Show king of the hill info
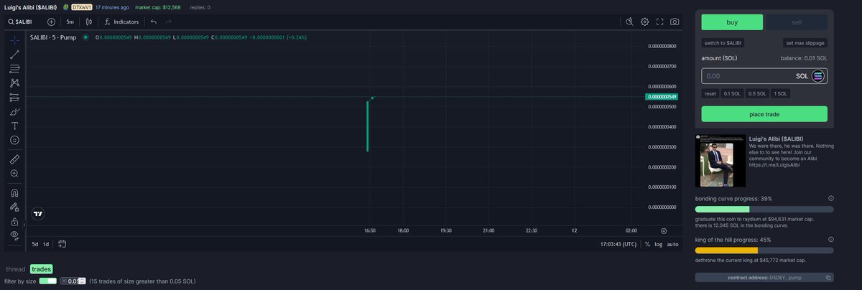 (x=830, y=240)
